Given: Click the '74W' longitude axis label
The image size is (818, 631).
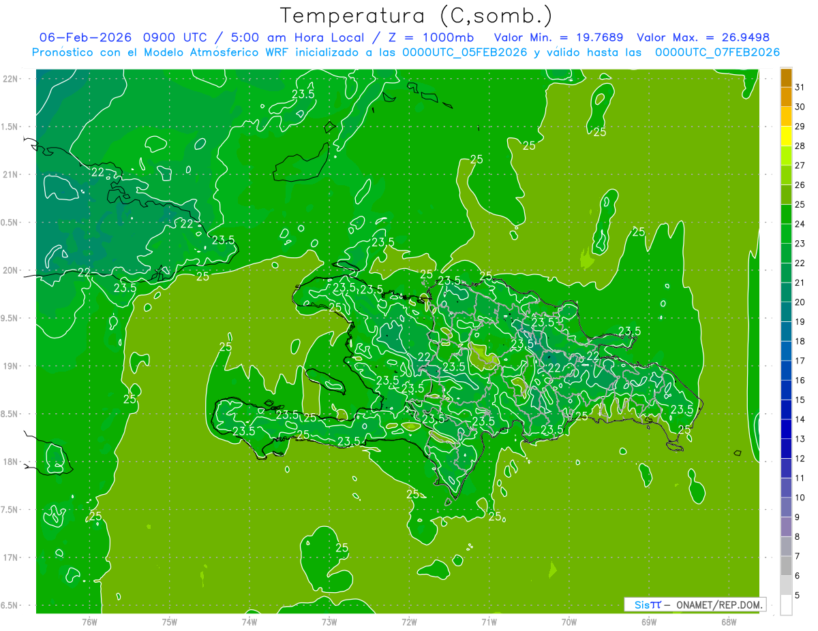Looking at the screenshot, I should [249, 622].
